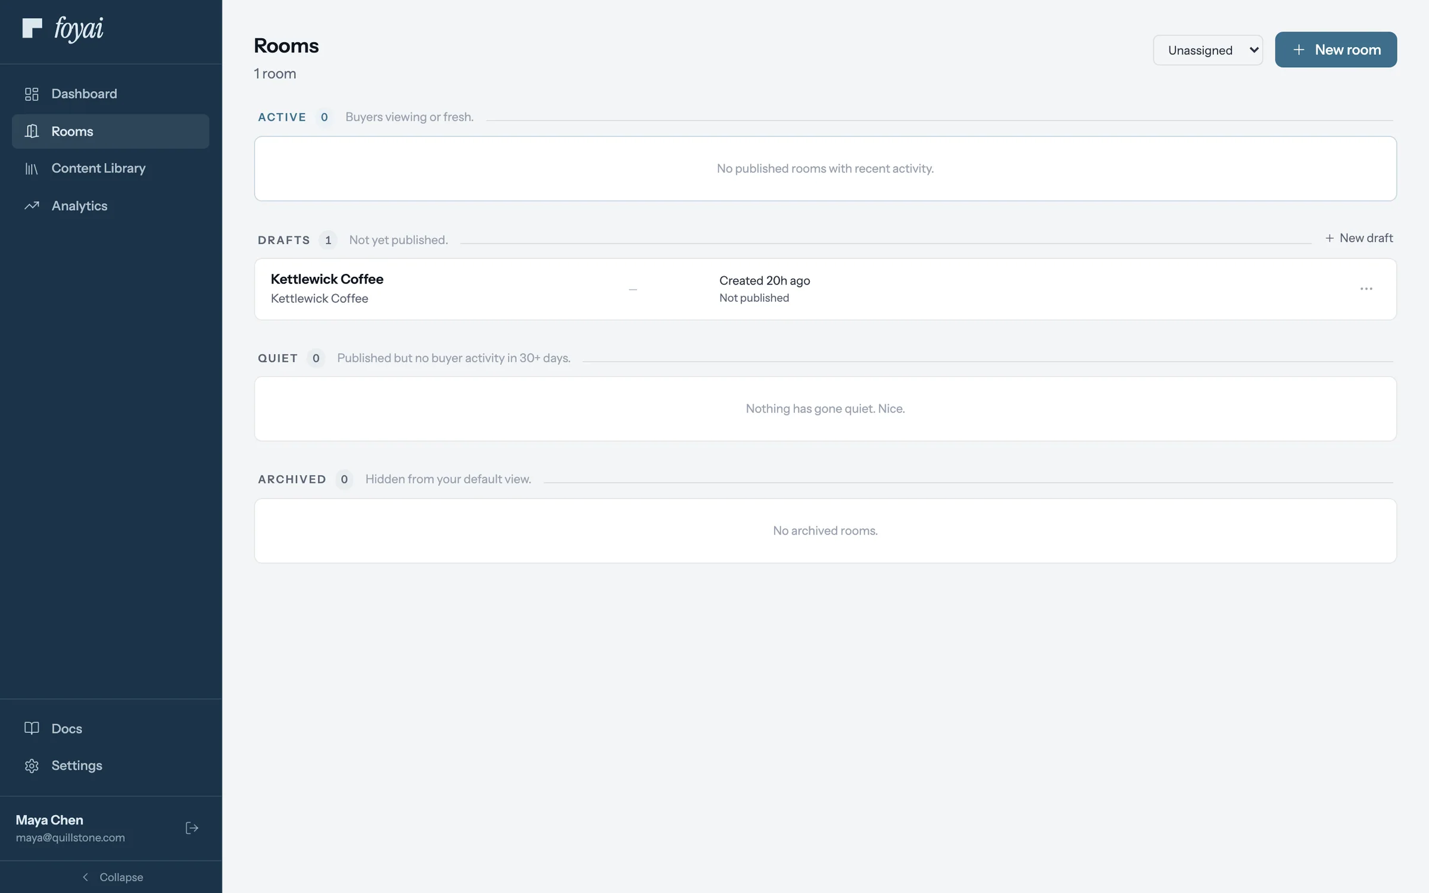Screen dimensions: 1429x893
Task: Click 'Nothing has gone quiet. Nice.' message
Action: point(825,408)
